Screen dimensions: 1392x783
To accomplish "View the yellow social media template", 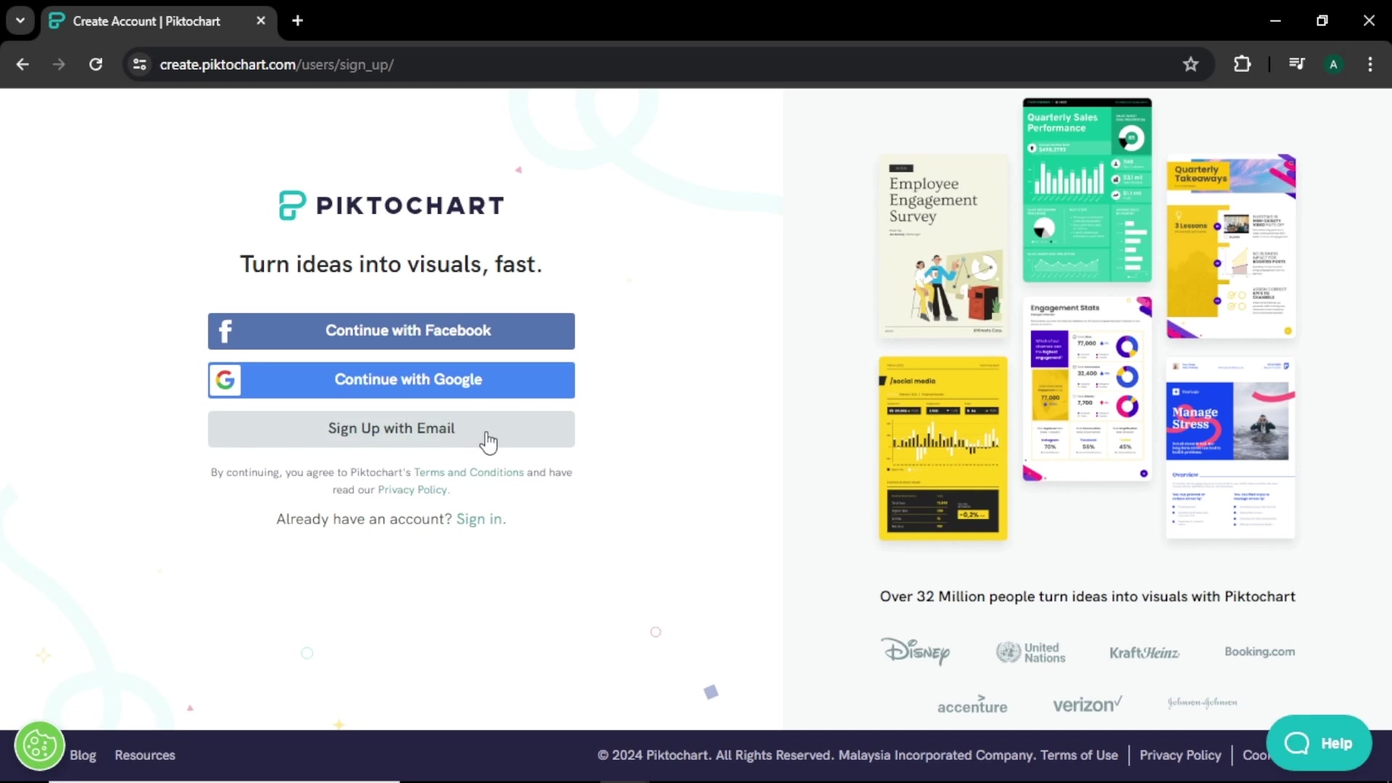I will [943, 448].
